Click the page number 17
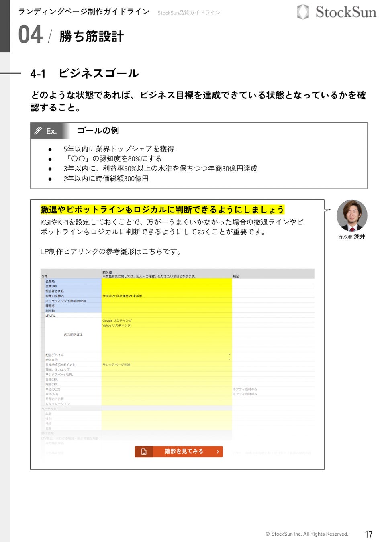This screenshot has height=542, width=382. [369, 534]
